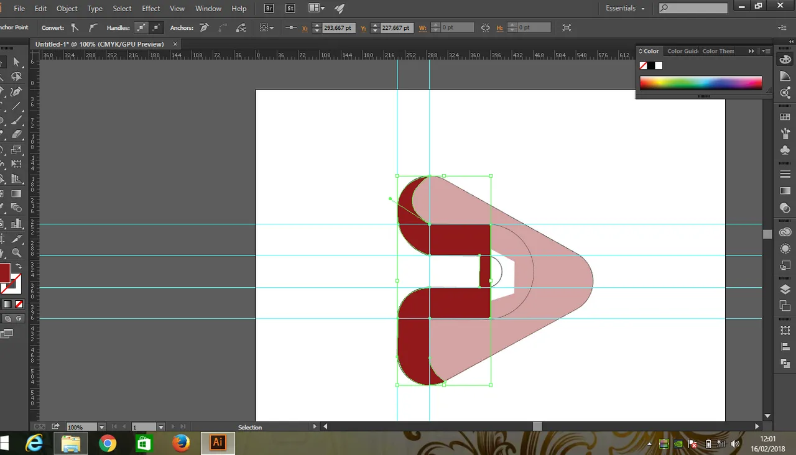Toggle show handles for multiple anchors
Image resolution: width=796 pixels, height=455 pixels.
pos(141,27)
